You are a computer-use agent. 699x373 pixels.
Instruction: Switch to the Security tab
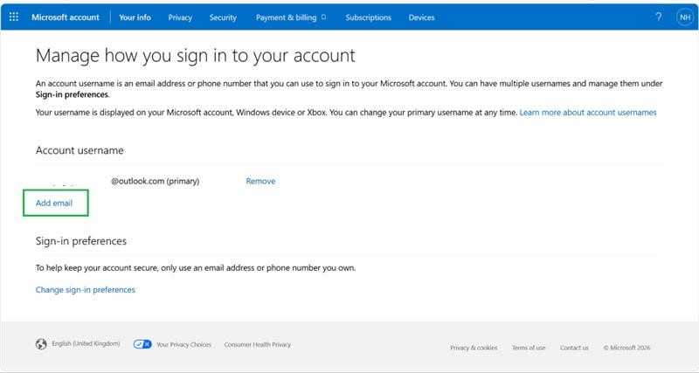coord(223,17)
